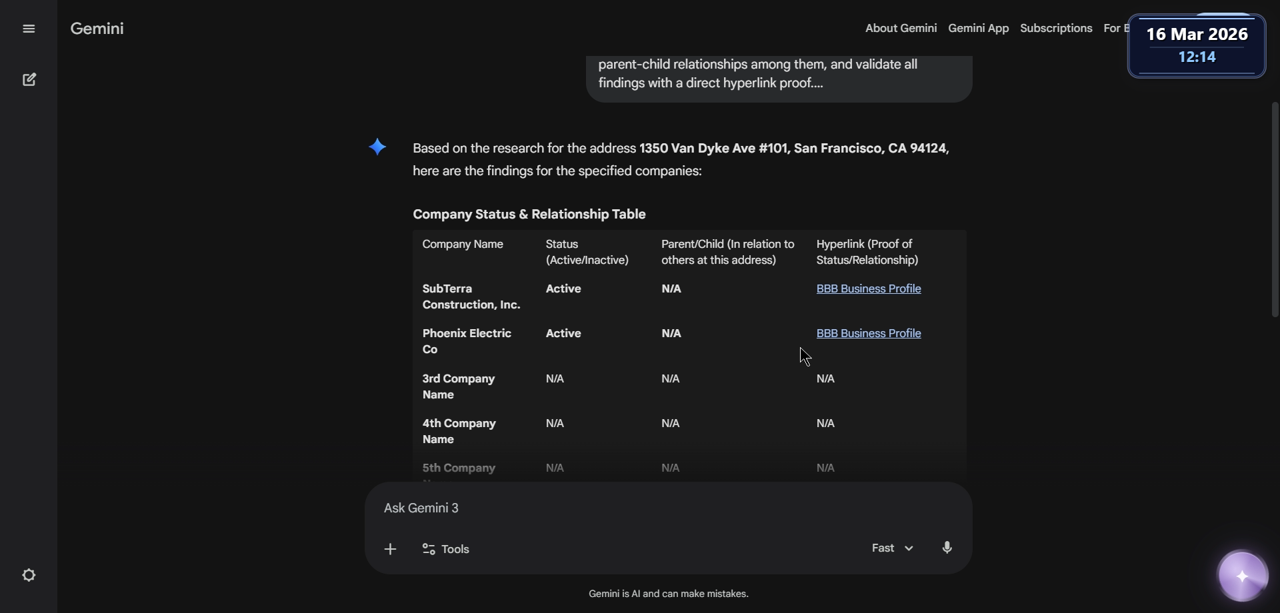This screenshot has width=1280, height=613.
Task: Open the Tools options
Action: click(446, 549)
